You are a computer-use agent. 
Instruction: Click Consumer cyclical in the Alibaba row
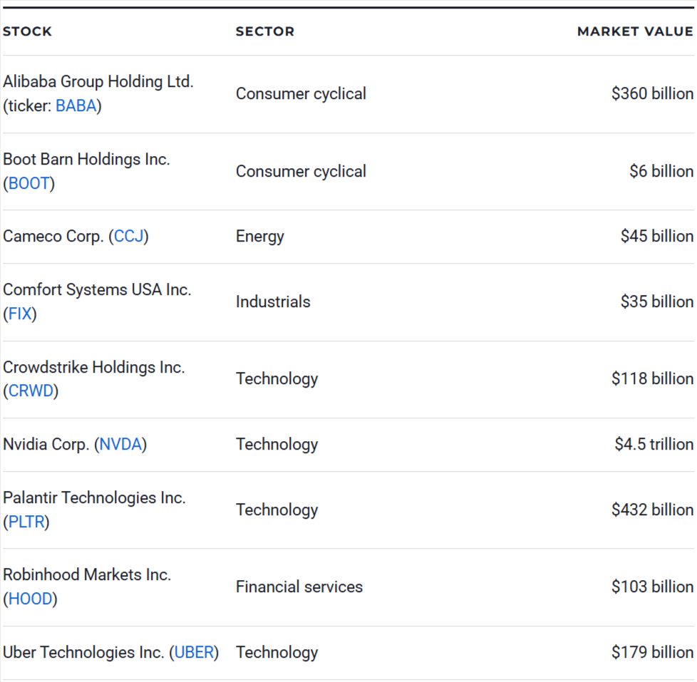pos(301,94)
